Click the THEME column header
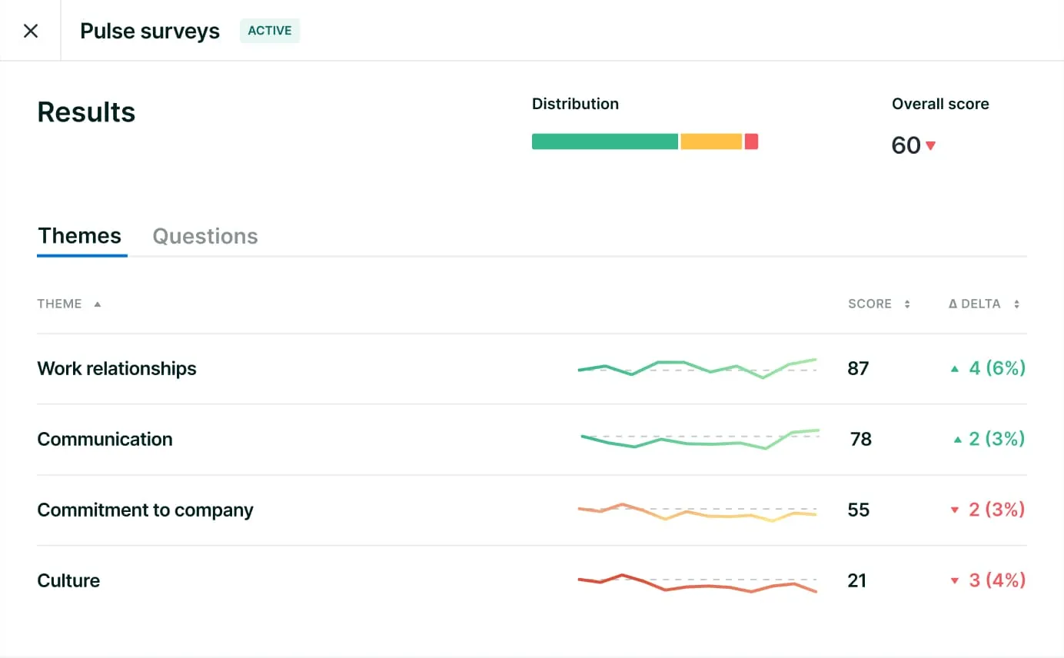 [60, 304]
